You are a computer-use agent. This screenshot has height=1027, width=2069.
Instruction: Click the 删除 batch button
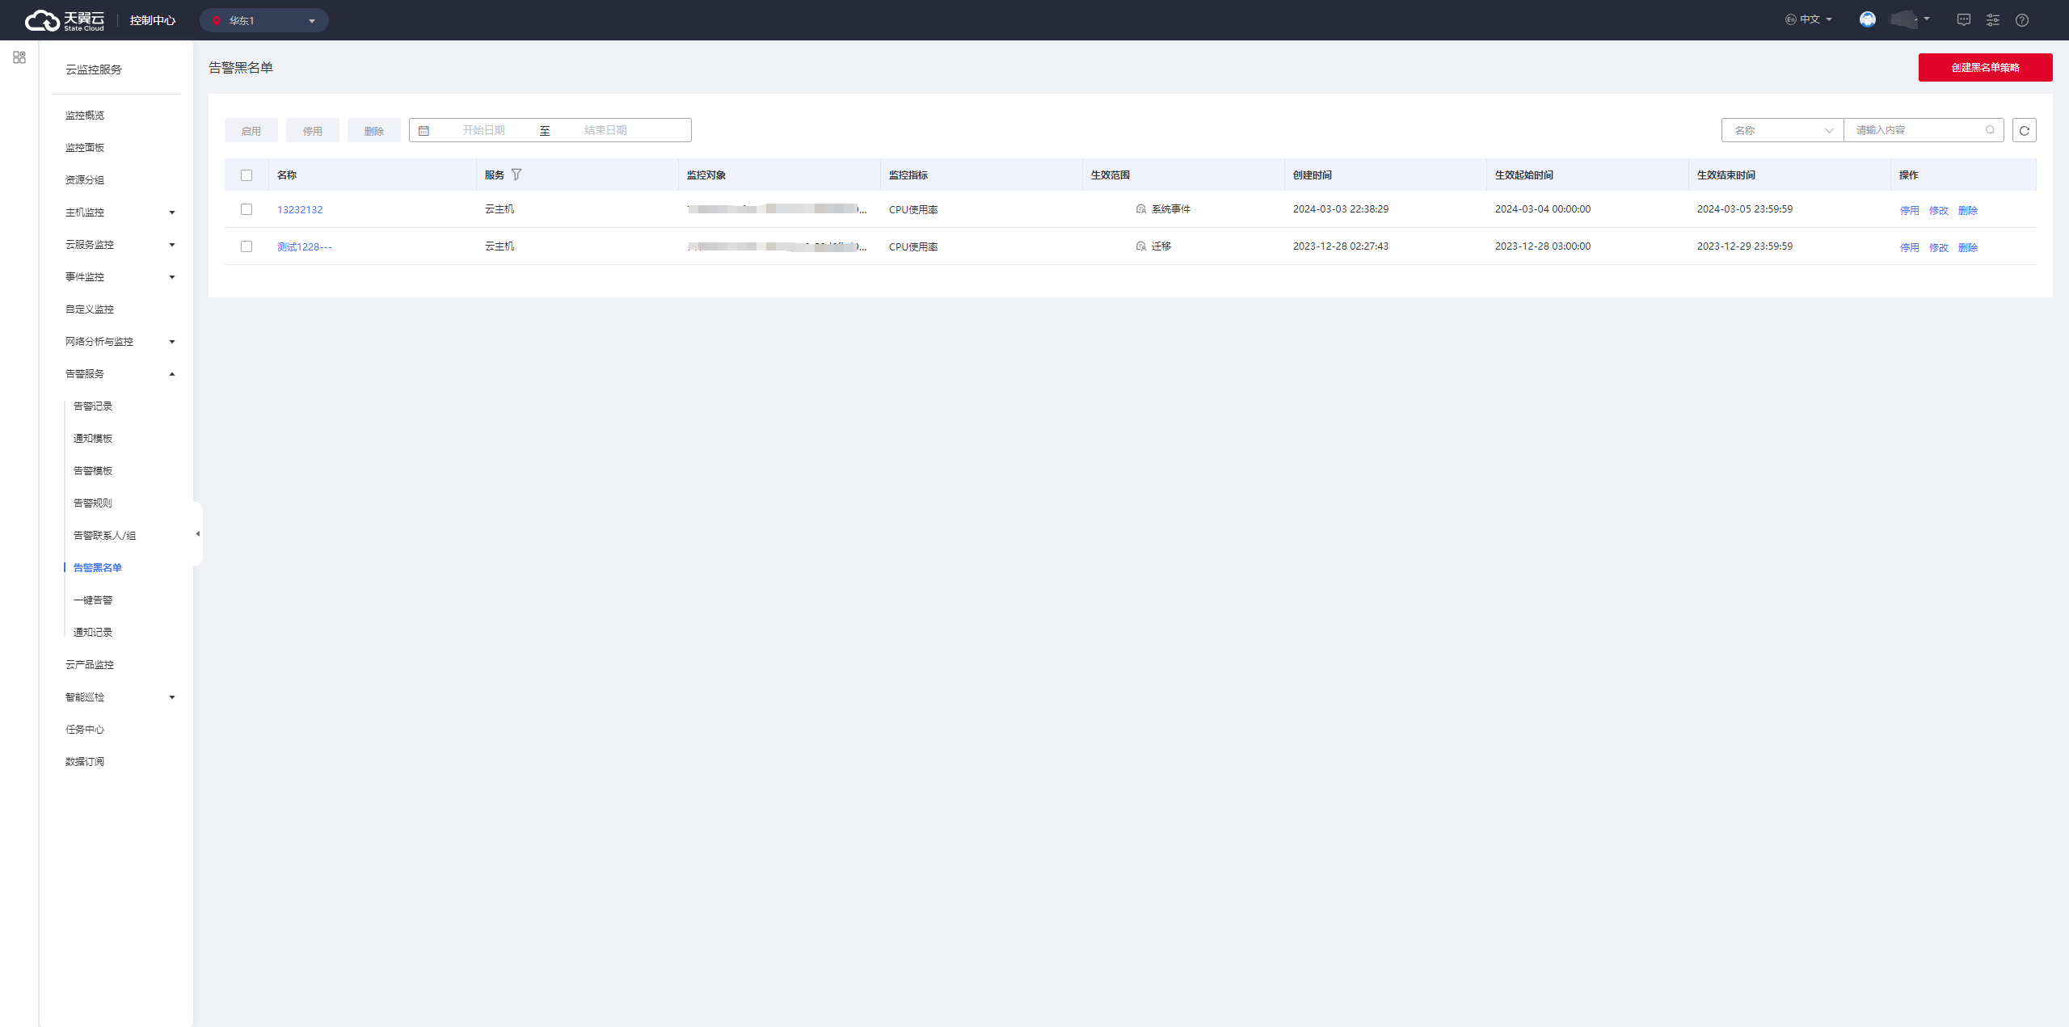374,131
